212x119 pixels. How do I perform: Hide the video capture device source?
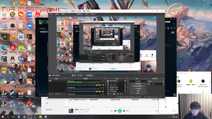[125, 81]
